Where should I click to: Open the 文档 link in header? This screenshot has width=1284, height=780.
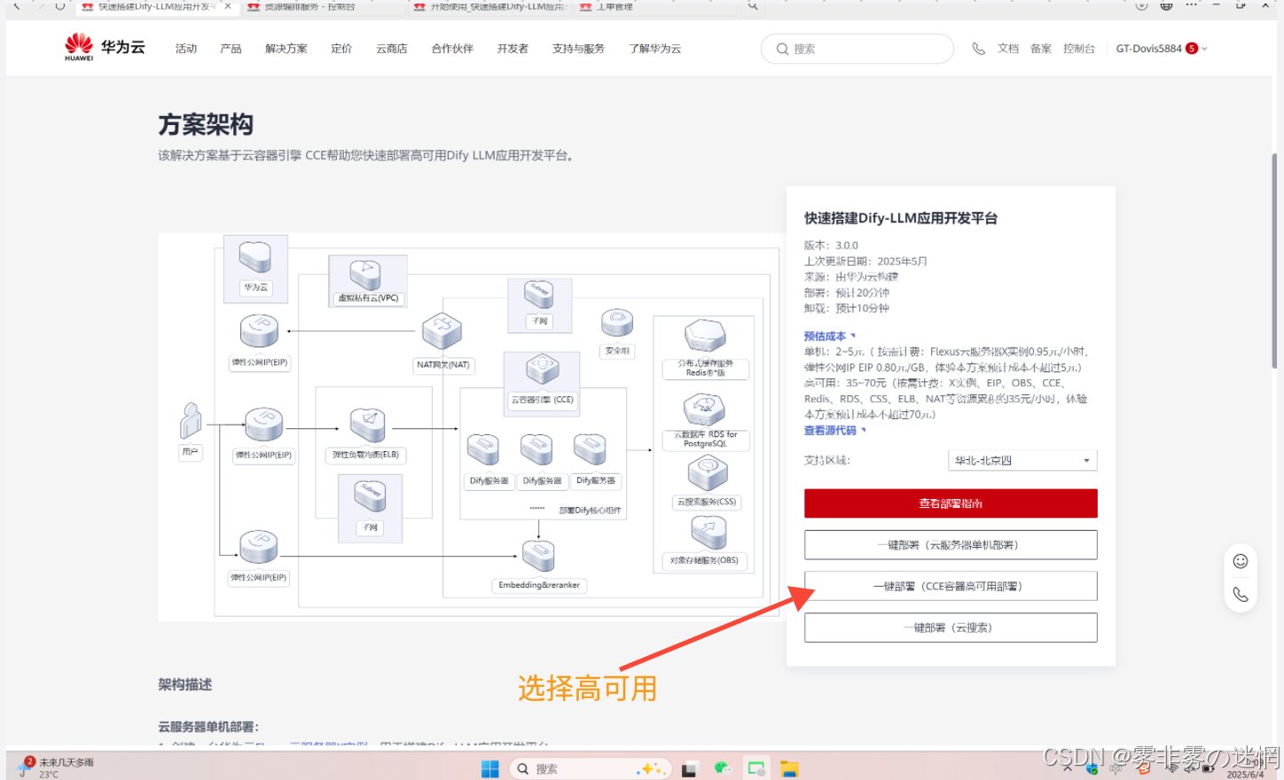pyautogui.click(x=1008, y=49)
